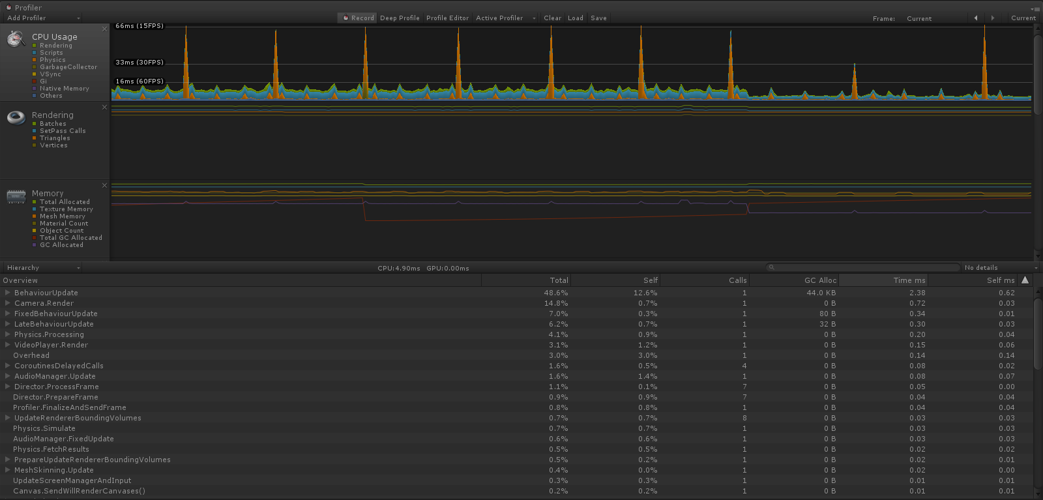Expand the Physics.Processing row
The image size is (1043, 500).
8,334
